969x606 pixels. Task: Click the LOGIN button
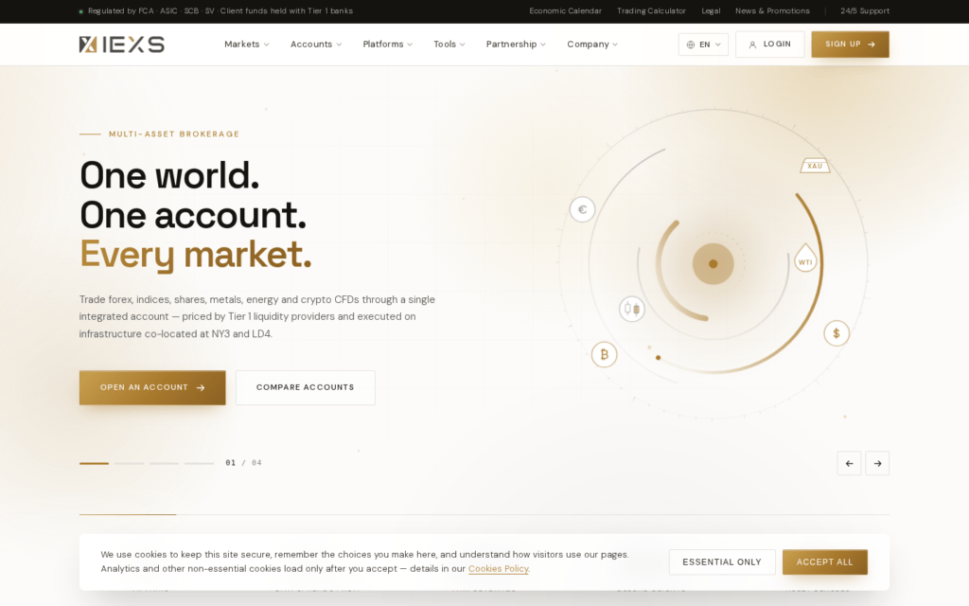(770, 45)
